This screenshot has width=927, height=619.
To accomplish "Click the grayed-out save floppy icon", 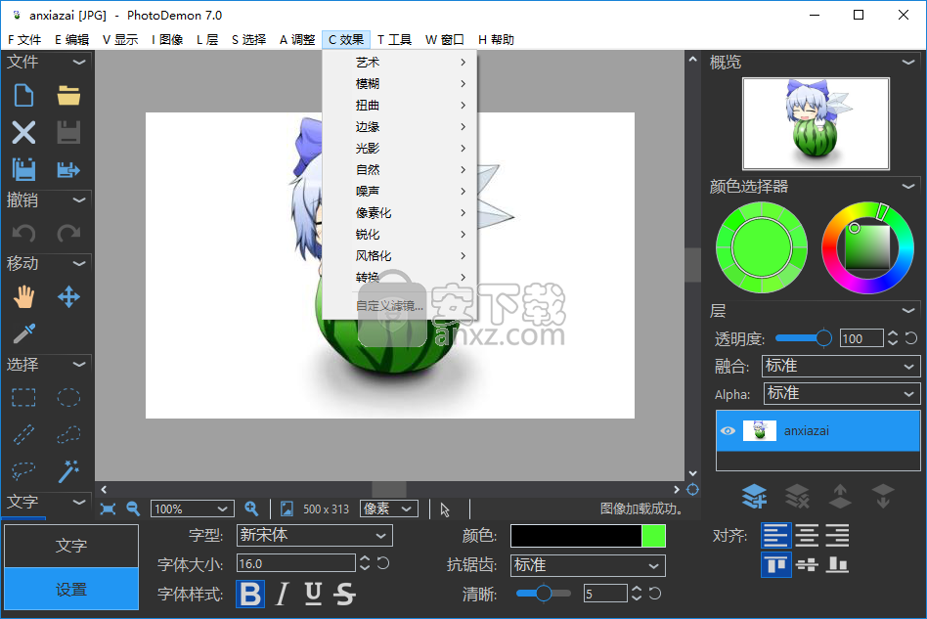I will (68, 132).
